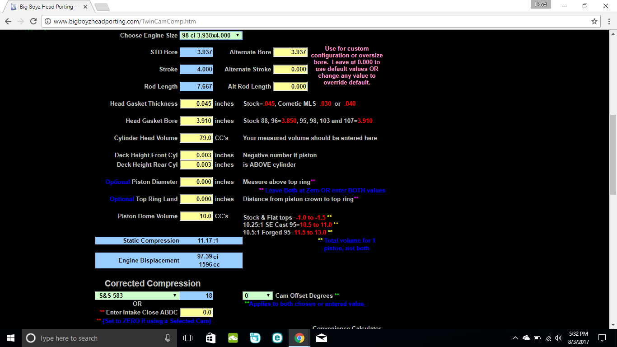Image resolution: width=617 pixels, height=347 pixels.
Task: Focus the Piston Dome Volume field
Action: (196, 216)
